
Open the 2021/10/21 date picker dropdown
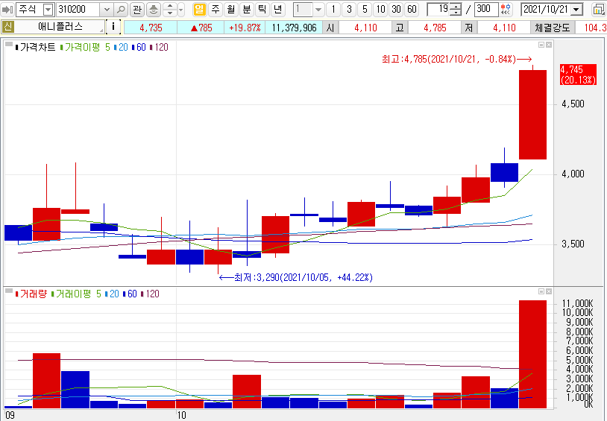(x=577, y=9)
